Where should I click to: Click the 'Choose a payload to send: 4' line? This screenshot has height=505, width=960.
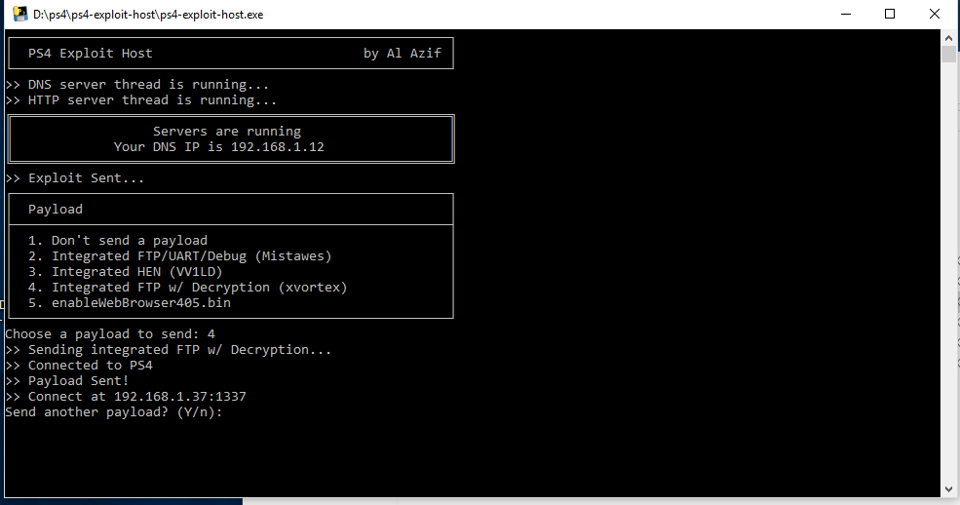[110, 334]
